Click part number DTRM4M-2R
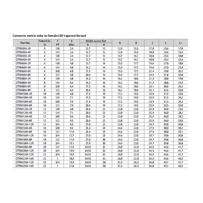203x203 pixels. [x=23, y=56]
